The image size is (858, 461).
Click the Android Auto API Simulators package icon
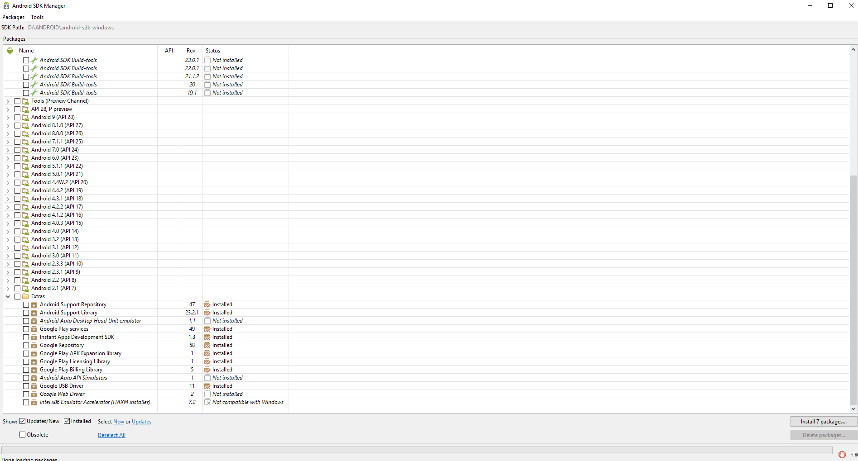34,378
